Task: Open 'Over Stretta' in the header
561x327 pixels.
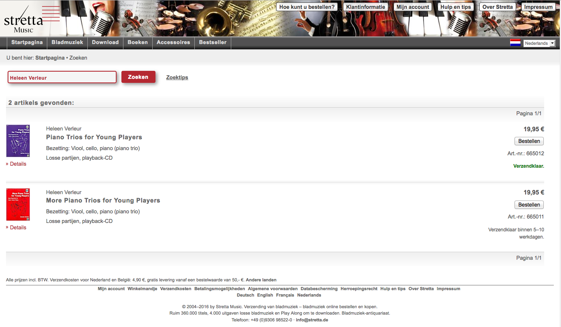Action: [x=498, y=7]
